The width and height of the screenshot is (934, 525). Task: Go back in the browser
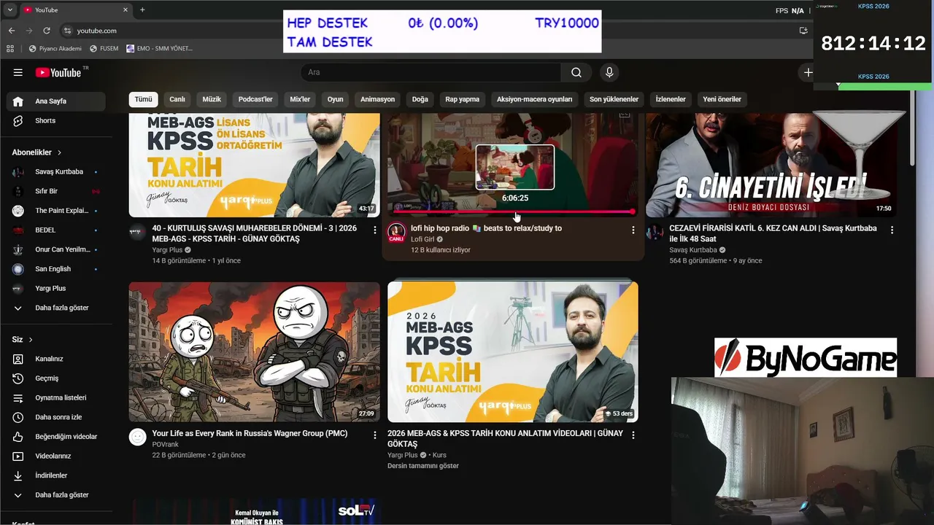[11, 31]
